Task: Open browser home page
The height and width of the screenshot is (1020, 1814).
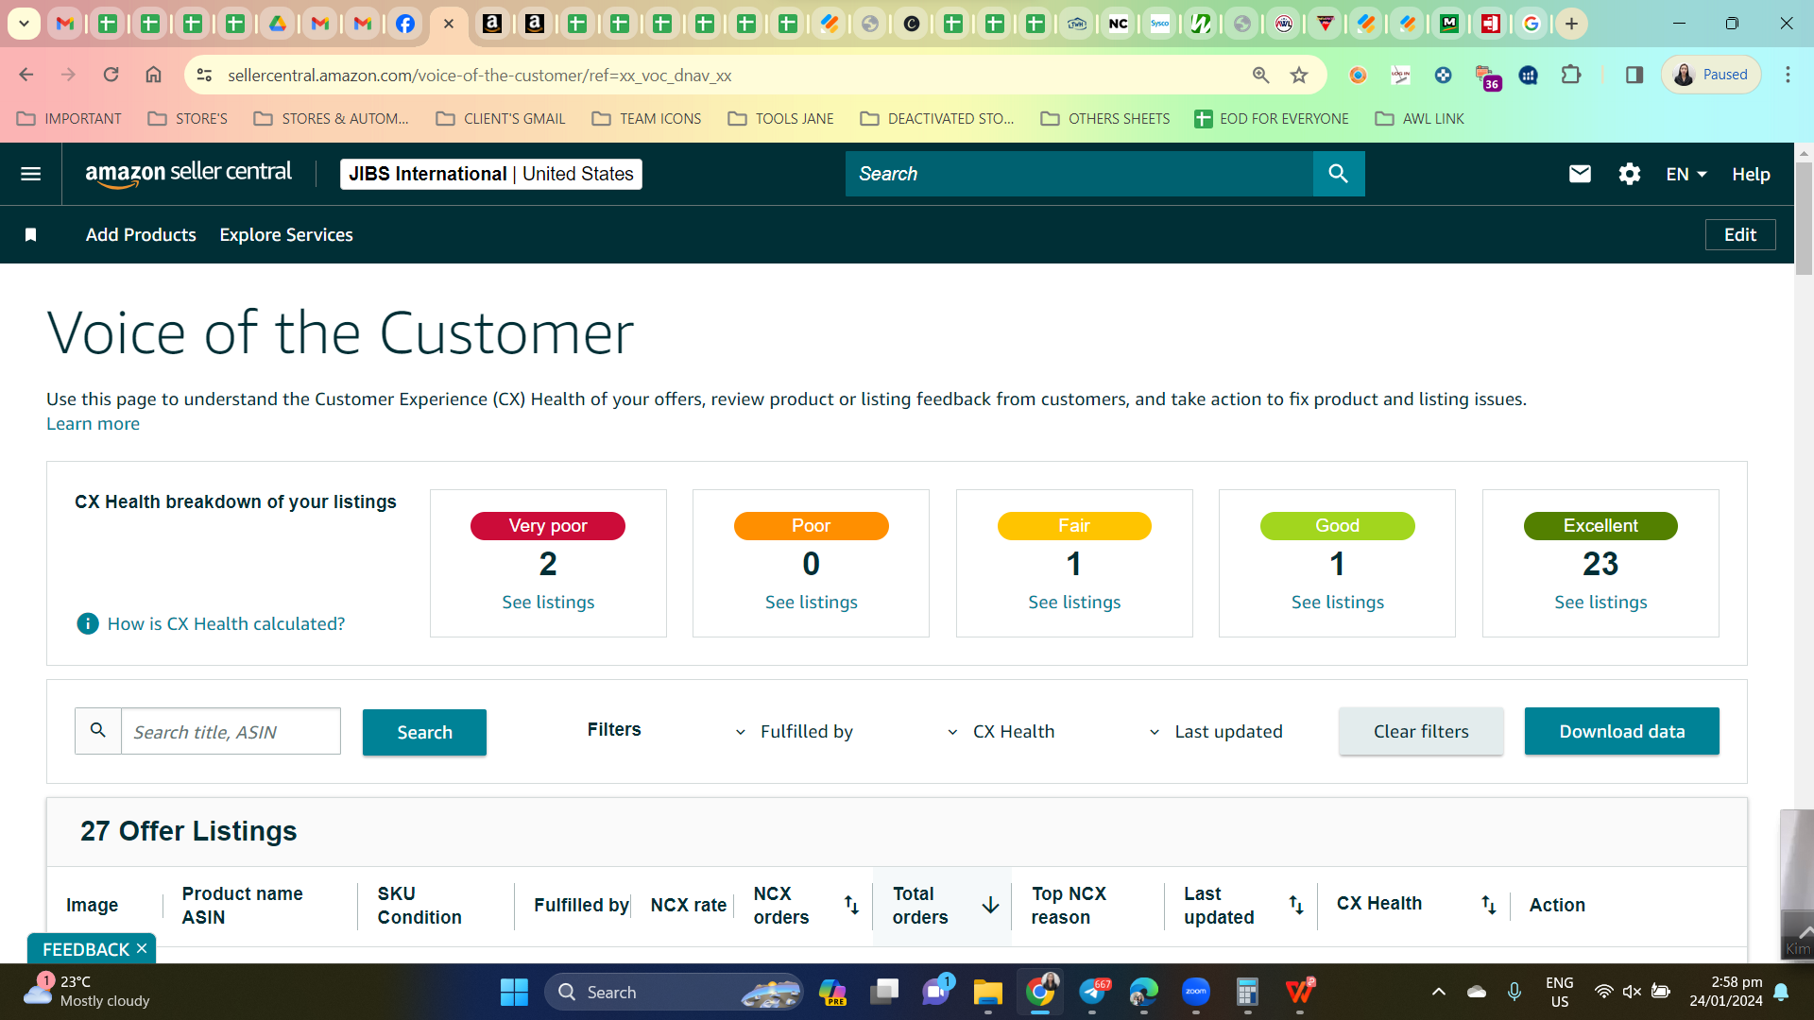Action: (153, 75)
